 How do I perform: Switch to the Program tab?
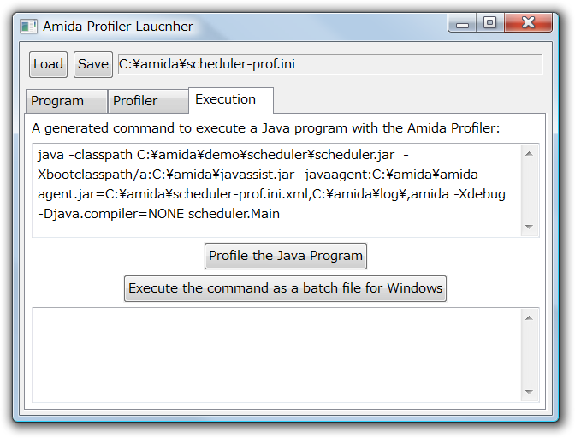[x=65, y=101]
